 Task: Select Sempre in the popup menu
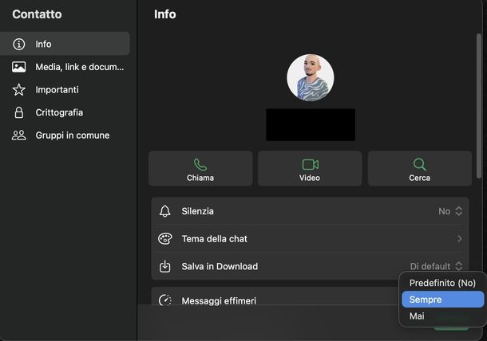point(442,300)
